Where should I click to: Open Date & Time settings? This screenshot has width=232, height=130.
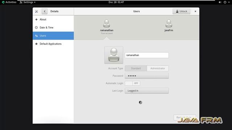(x=53, y=27)
